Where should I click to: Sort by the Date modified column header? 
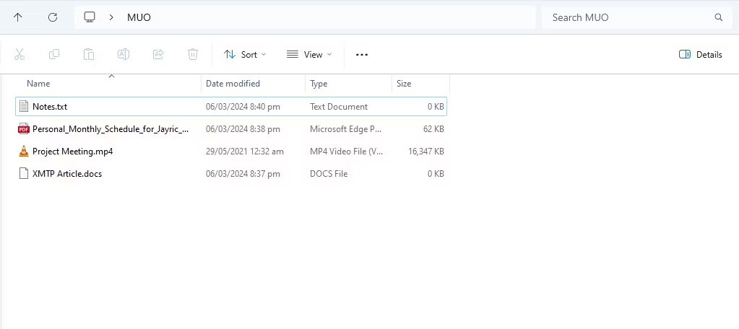point(233,84)
